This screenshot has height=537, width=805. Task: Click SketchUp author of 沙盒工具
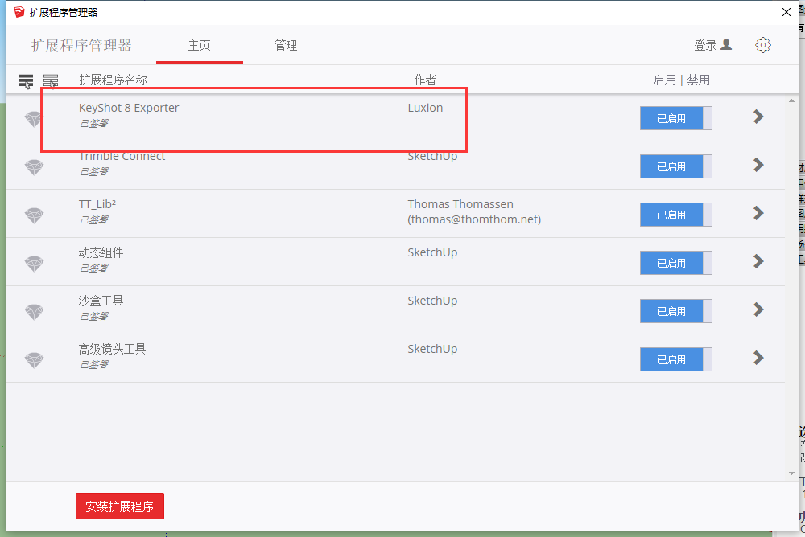(432, 301)
